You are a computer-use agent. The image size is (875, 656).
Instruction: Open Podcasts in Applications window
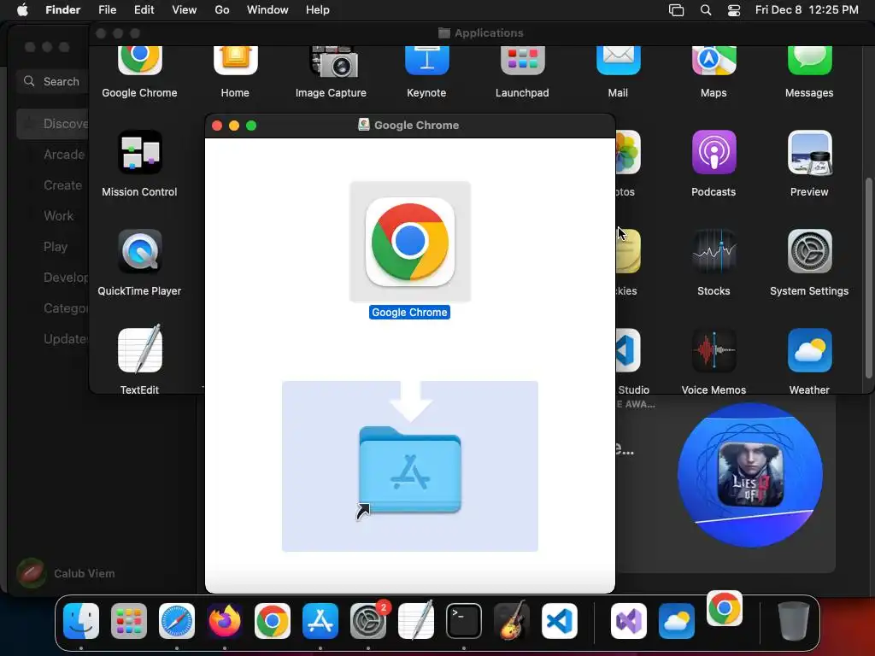[x=714, y=152]
